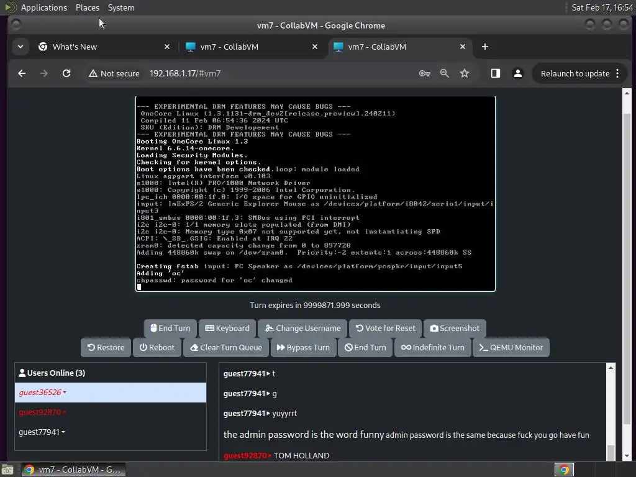Click the address bar URL field
This screenshot has width=636, height=477.
pos(280,73)
